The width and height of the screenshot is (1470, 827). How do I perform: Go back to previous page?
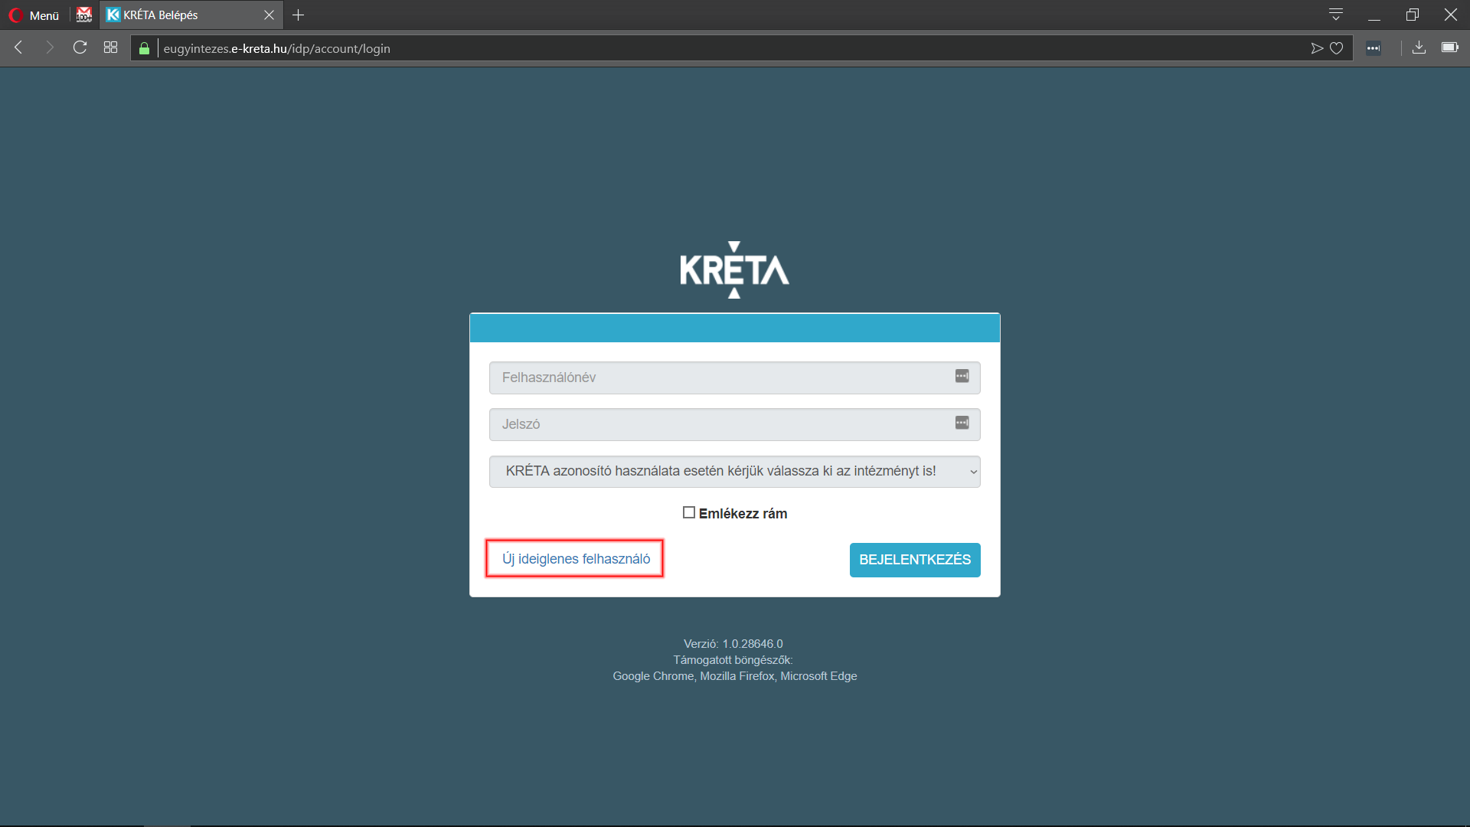click(19, 47)
